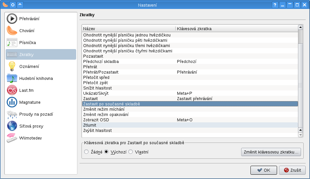Confirm settings with the OK button

tap(263, 170)
